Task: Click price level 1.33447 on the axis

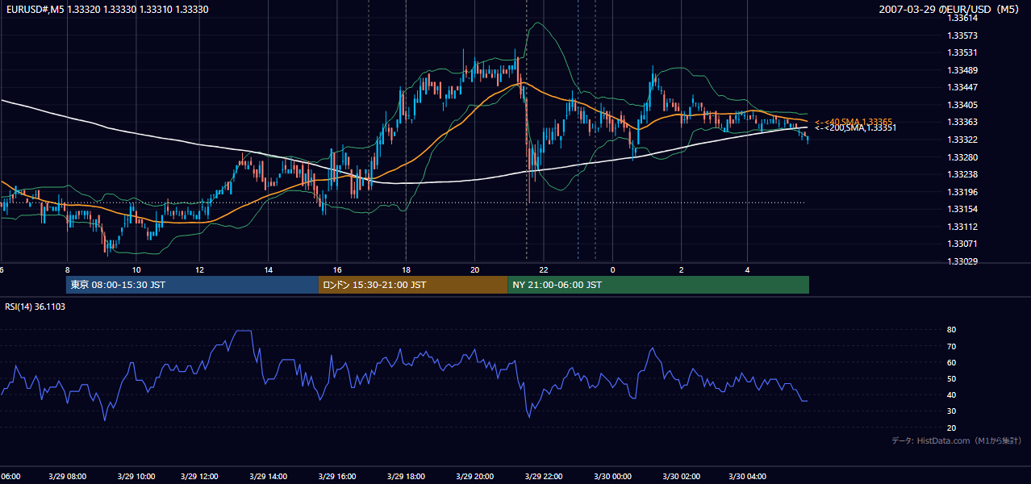Action: point(962,87)
